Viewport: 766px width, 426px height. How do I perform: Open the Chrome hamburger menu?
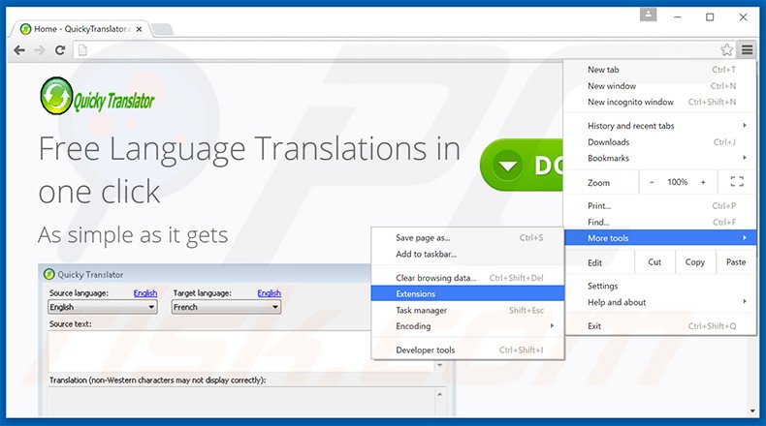747,49
